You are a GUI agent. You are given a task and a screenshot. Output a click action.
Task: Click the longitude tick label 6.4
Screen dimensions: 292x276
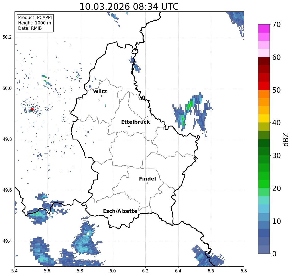(178, 271)
